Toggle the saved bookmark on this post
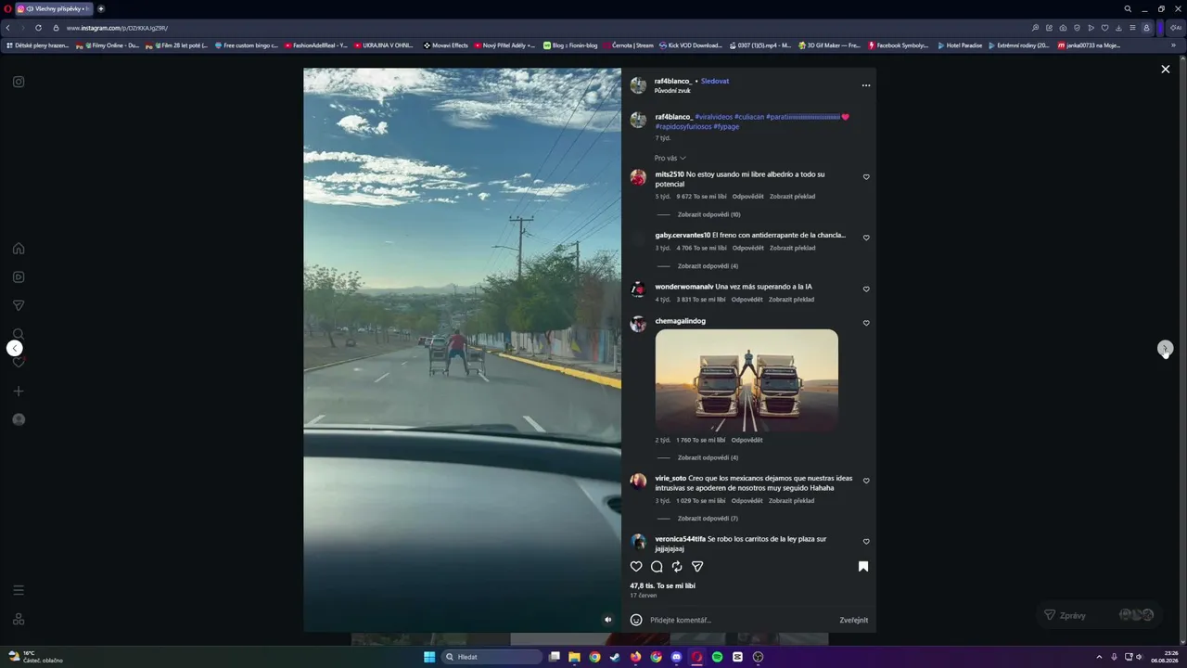Viewport: 1187px width, 668px height. click(863, 567)
